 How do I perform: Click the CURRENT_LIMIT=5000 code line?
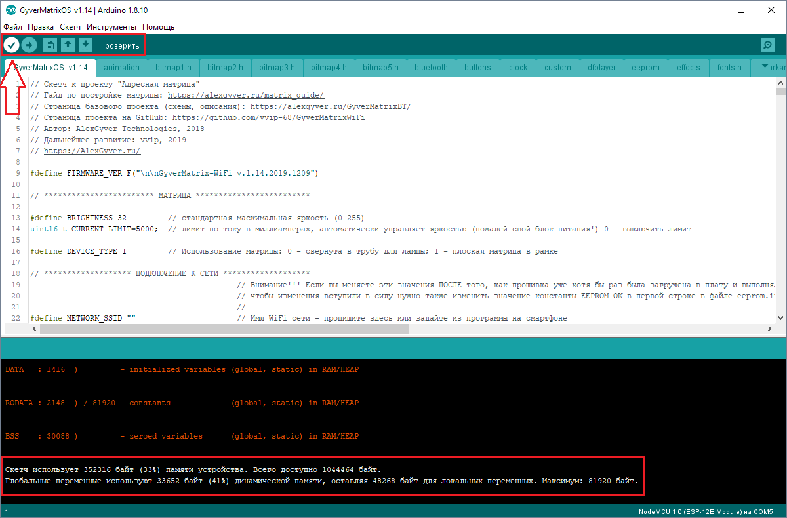pyautogui.click(x=360, y=229)
